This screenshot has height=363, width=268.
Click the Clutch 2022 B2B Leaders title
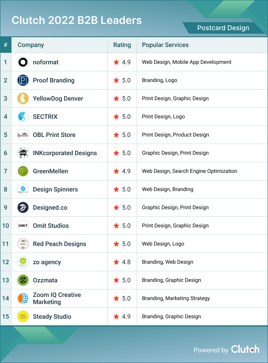(x=77, y=20)
